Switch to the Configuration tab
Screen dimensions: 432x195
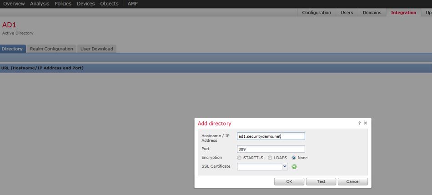coord(316,12)
